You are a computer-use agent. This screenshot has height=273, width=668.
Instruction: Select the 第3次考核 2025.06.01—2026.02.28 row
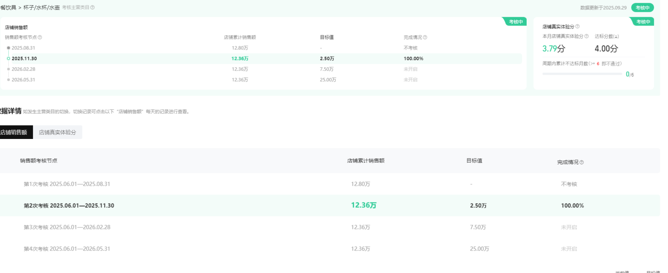tap(67, 227)
